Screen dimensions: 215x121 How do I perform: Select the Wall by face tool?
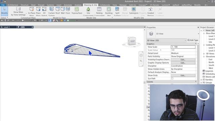(63, 11)
